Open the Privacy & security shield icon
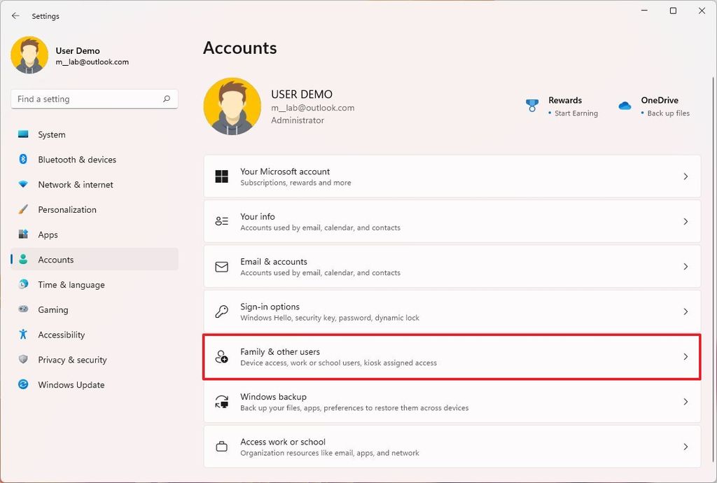The height and width of the screenshot is (483, 717). [x=23, y=359]
